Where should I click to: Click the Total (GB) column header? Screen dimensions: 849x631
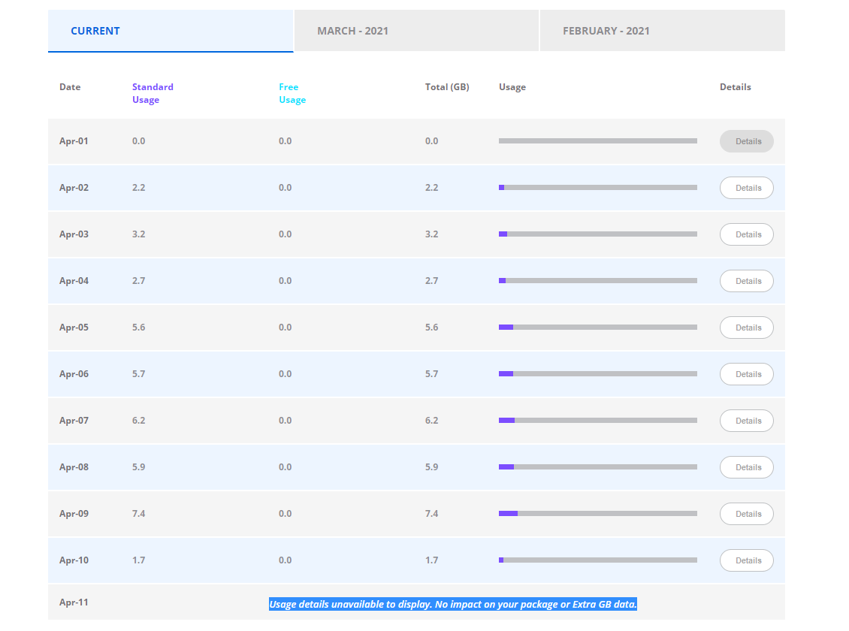pyautogui.click(x=447, y=86)
